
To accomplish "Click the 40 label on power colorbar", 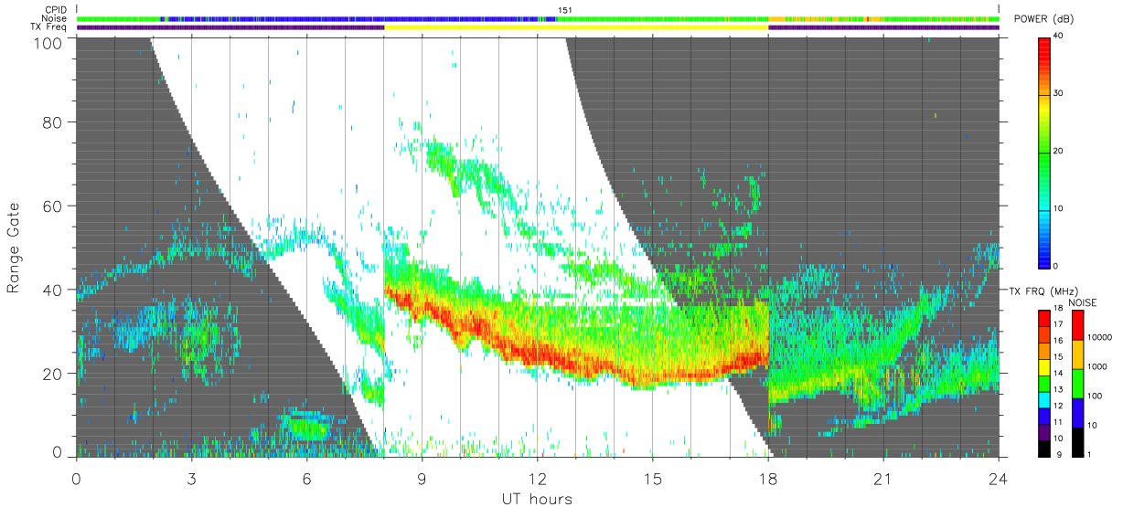I will (x=1057, y=36).
